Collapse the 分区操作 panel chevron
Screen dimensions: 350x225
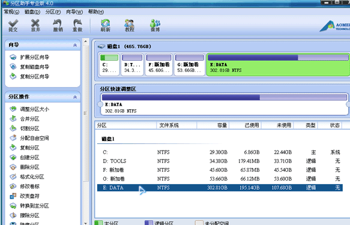tap(75, 97)
